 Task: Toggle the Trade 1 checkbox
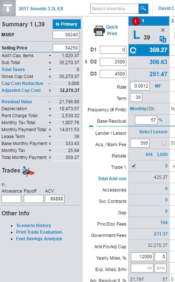(134, 166)
